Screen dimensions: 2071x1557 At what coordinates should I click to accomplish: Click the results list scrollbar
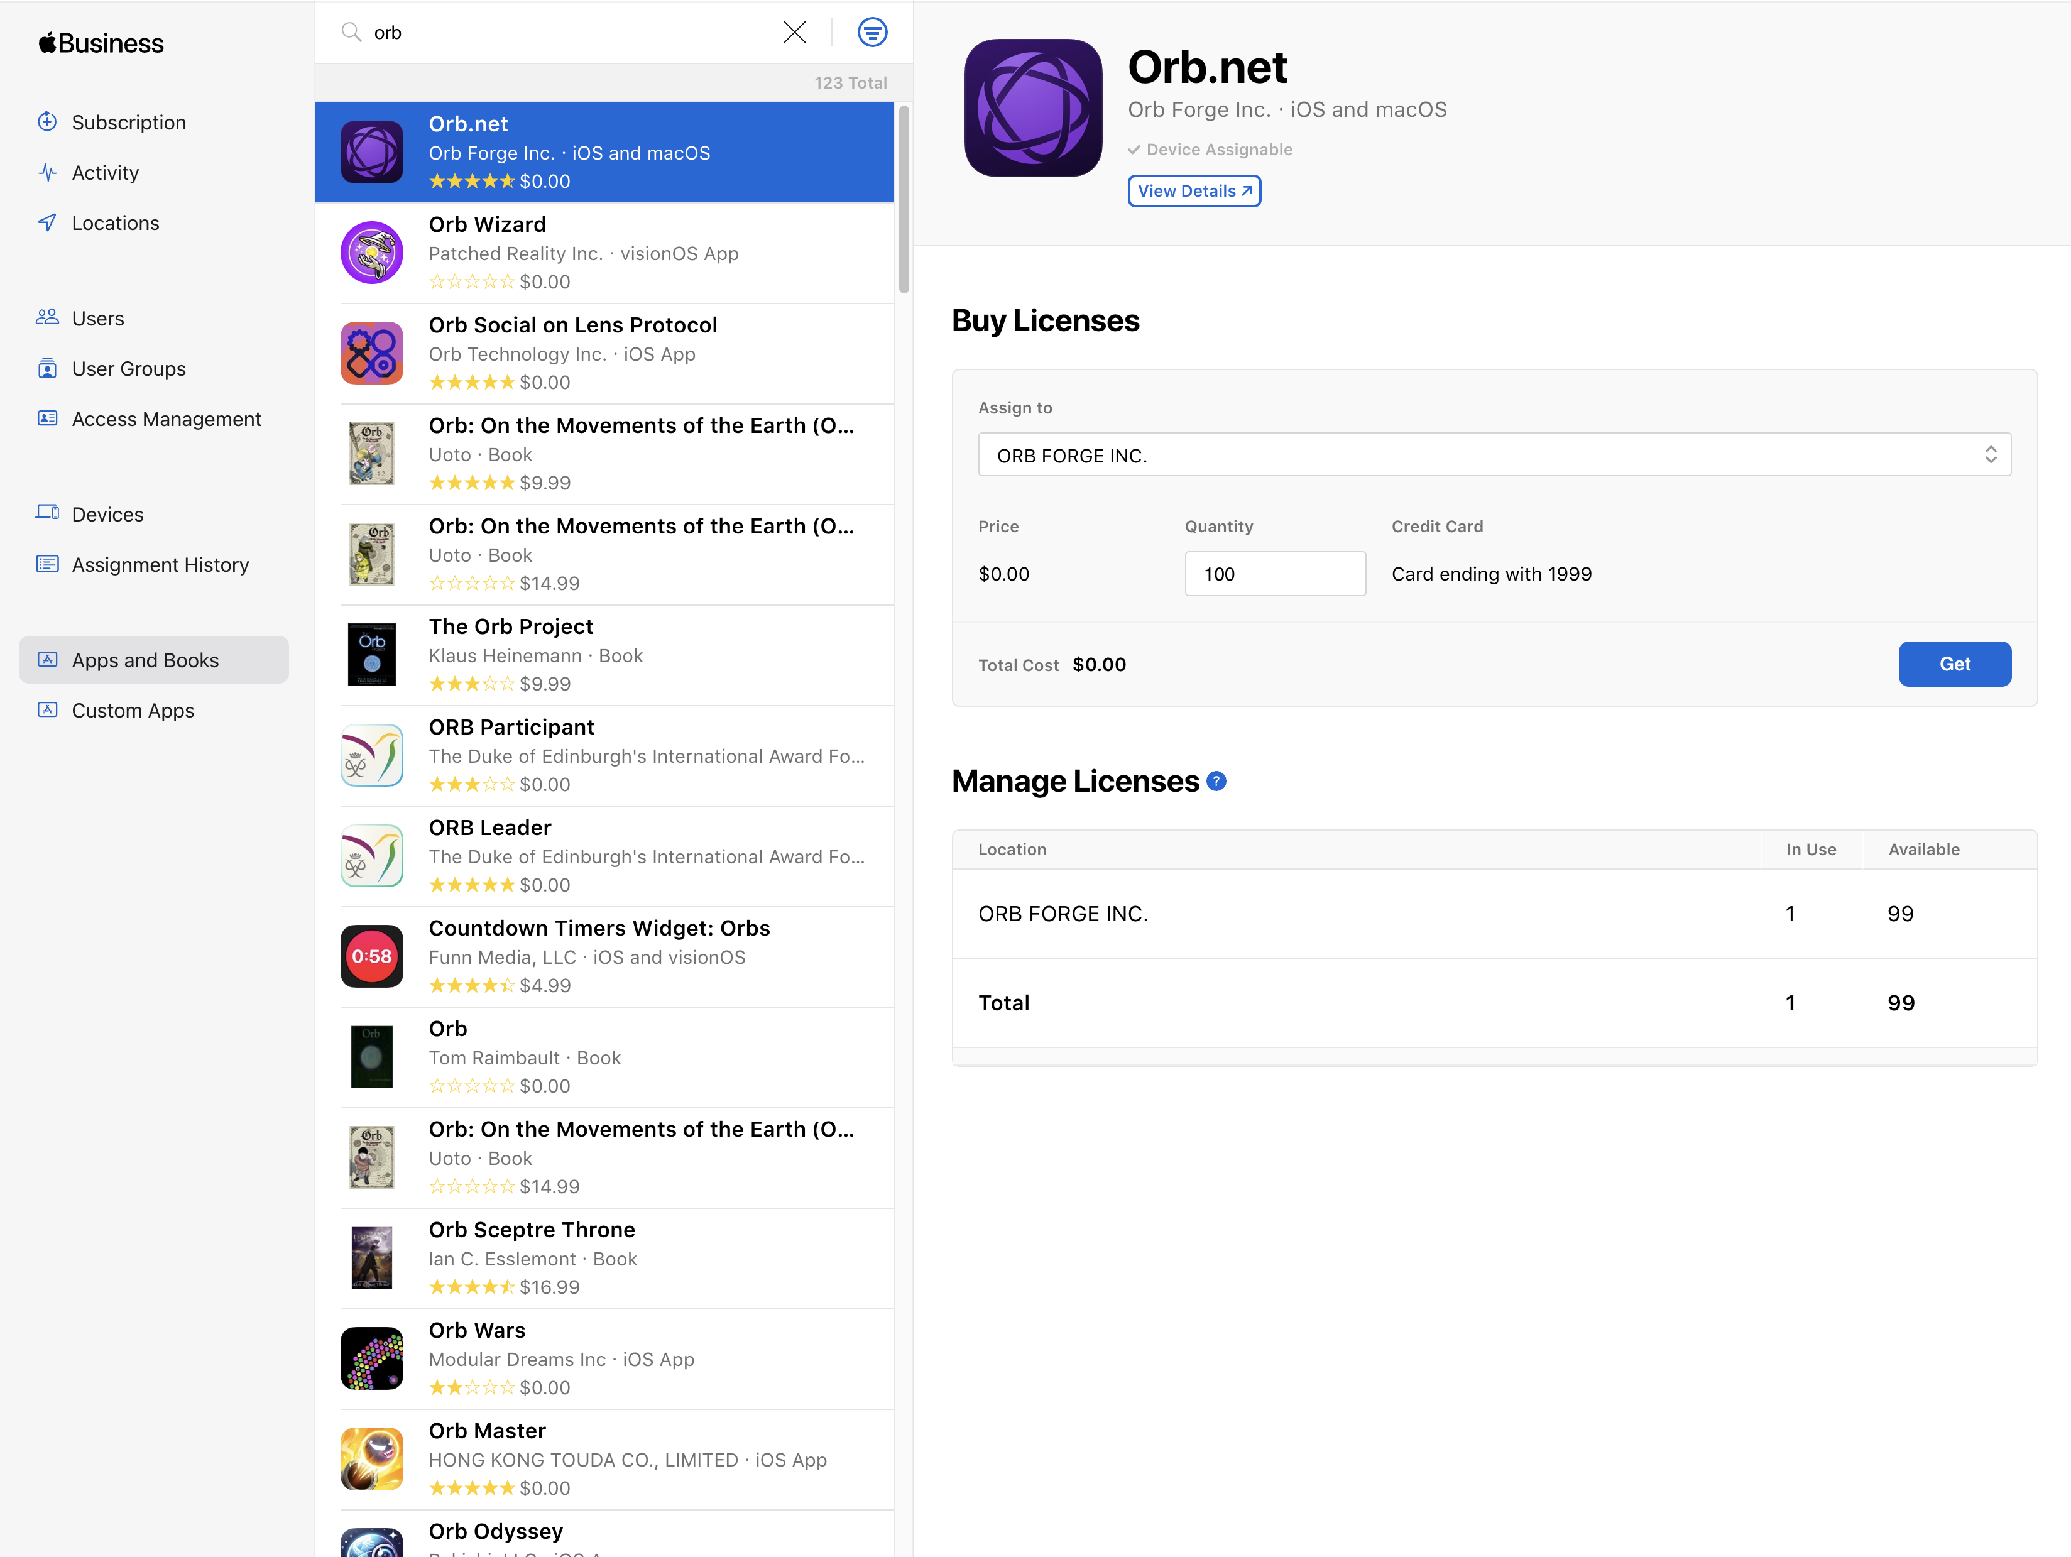(x=904, y=200)
